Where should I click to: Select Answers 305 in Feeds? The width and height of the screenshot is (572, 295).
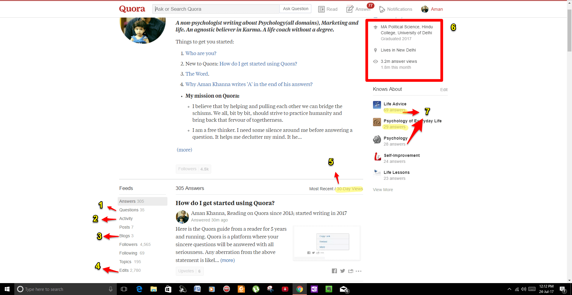[x=142, y=201]
